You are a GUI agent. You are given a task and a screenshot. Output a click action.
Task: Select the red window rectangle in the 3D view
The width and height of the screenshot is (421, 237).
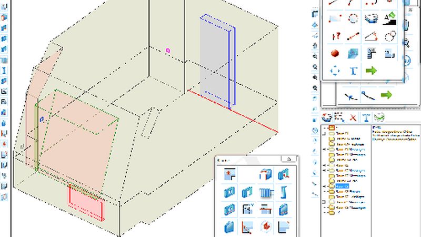(x=85, y=203)
